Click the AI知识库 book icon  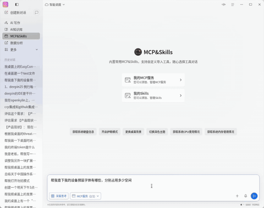[6, 29]
